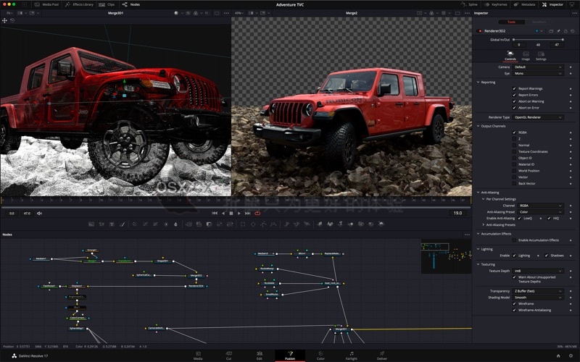Collapse the Reporting section

tap(478, 83)
